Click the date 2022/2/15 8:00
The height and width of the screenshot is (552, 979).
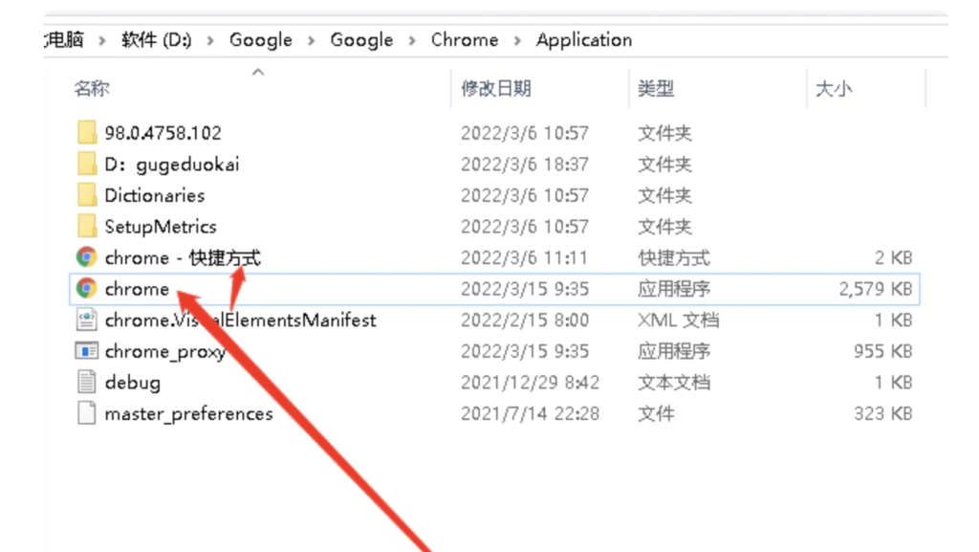[525, 320]
